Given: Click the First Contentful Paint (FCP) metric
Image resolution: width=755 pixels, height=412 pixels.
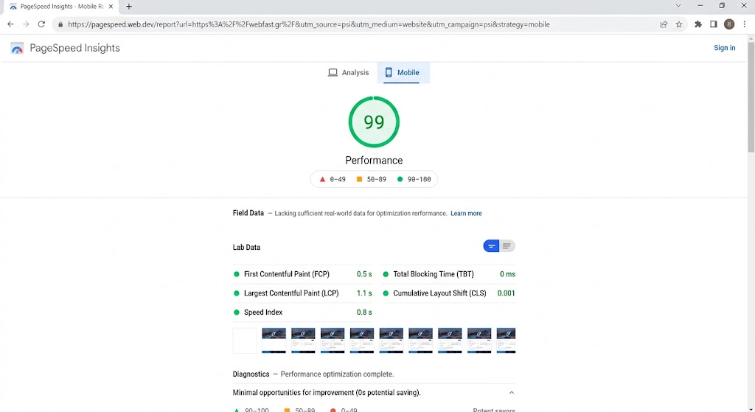Looking at the screenshot, I should [287, 274].
